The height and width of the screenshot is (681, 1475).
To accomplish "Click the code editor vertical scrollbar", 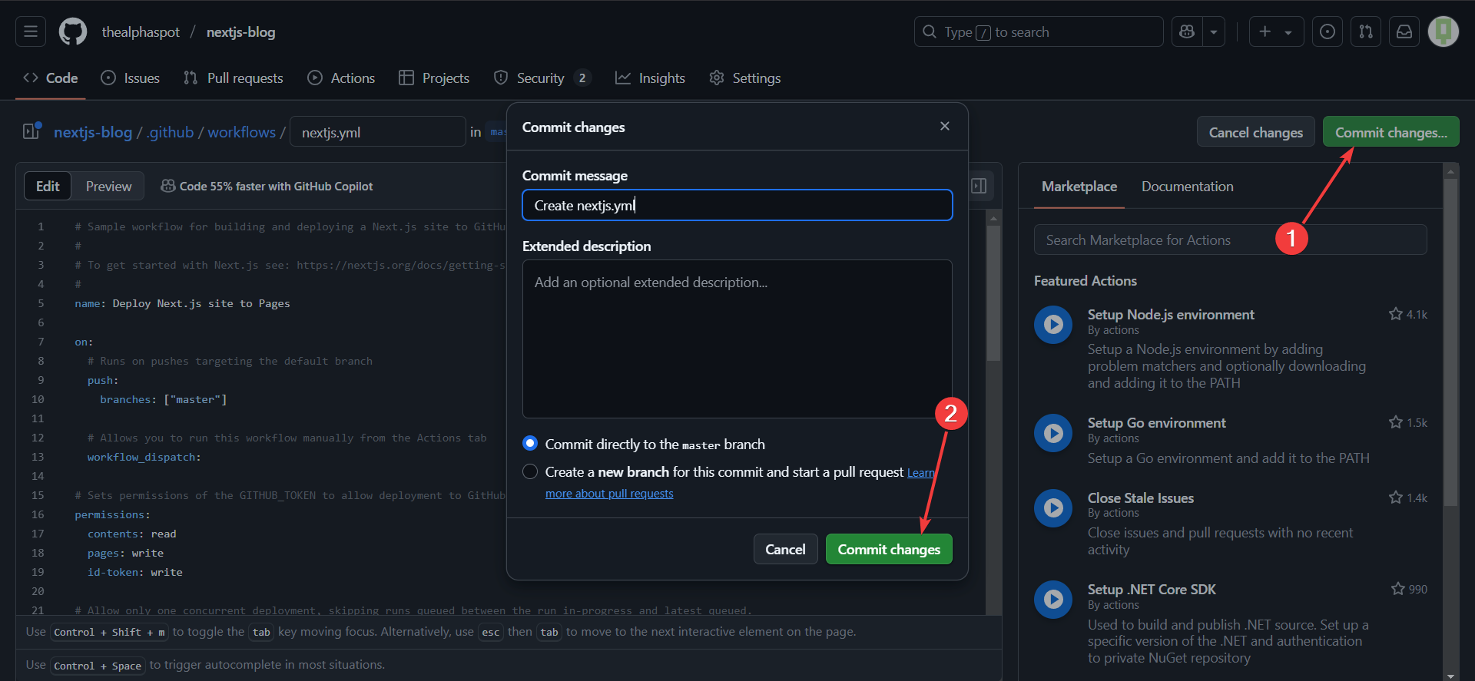I will (993, 293).
